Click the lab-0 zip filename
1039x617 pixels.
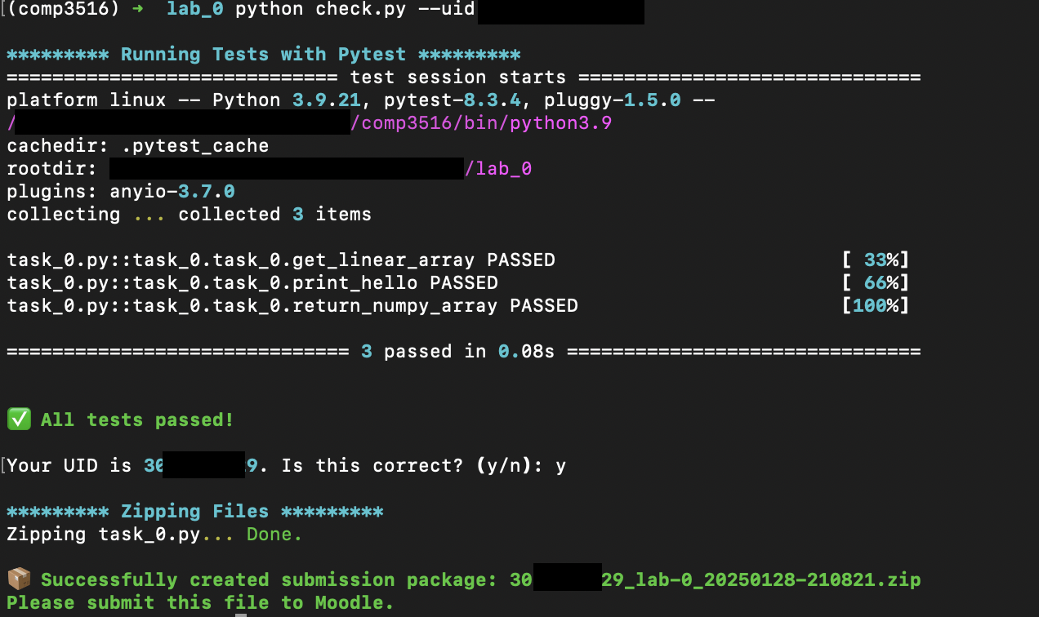pyautogui.click(x=760, y=579)
